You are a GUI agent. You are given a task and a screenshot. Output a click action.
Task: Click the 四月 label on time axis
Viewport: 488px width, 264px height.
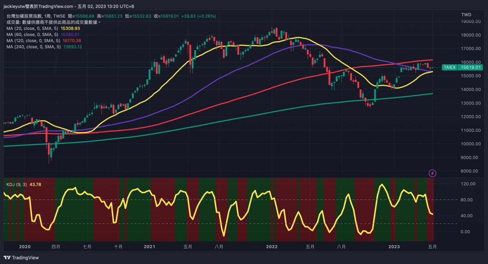[56, 247]
